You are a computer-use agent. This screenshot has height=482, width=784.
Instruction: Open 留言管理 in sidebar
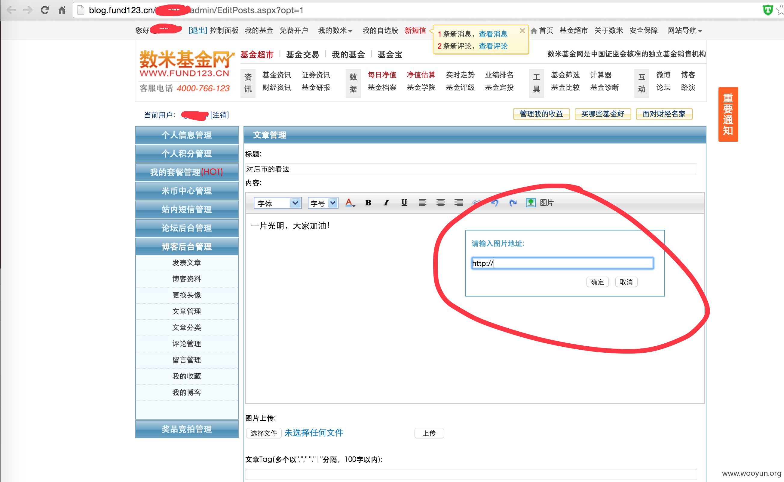(187, 360)
